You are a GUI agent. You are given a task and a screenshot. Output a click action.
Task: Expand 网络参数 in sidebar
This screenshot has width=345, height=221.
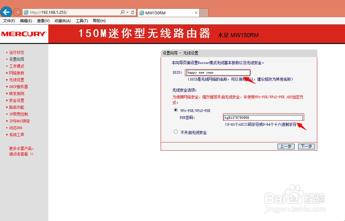coord(17,73)
